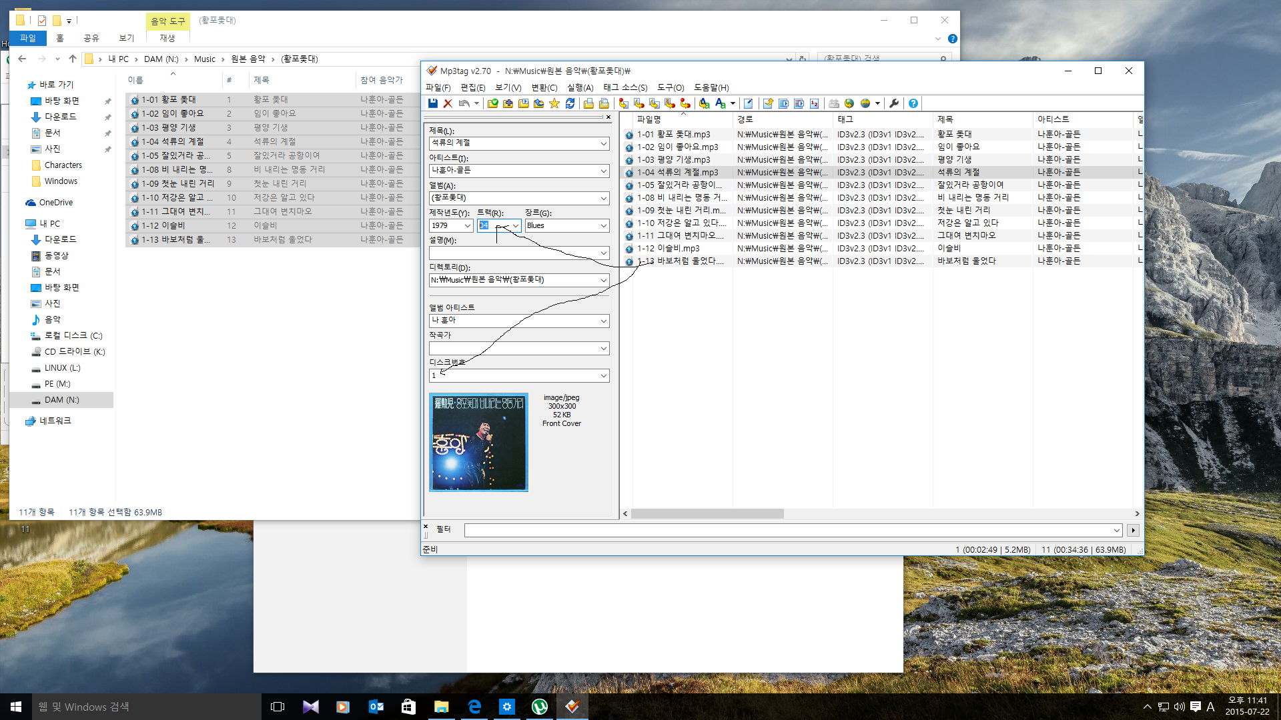Select Characters folder in Explorer sidebar

click(63, 165)
